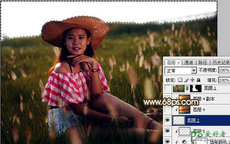This screenshot has width=230, height=144.
Task: Hide 图层 5 with its eye icon
Action: [x=168, y=131]
